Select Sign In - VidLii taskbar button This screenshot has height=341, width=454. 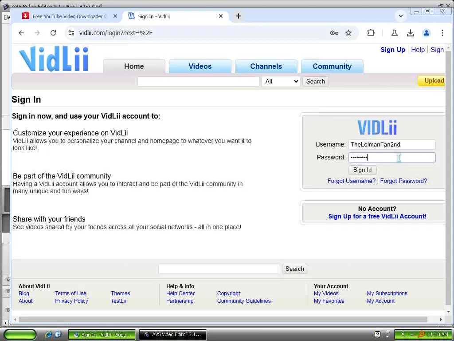[102, 335]
